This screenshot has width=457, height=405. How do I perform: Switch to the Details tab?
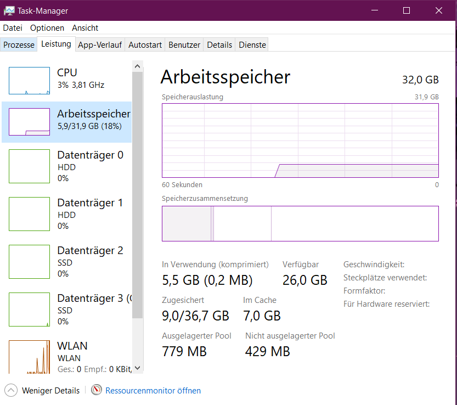219,44
